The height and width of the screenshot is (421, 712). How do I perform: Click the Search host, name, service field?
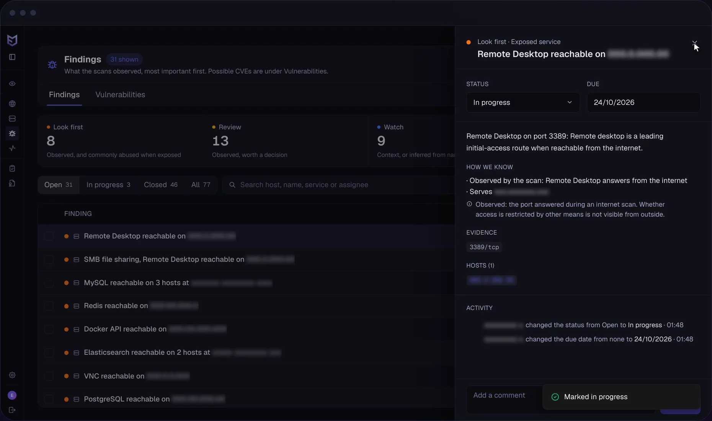tap(338, 185)
